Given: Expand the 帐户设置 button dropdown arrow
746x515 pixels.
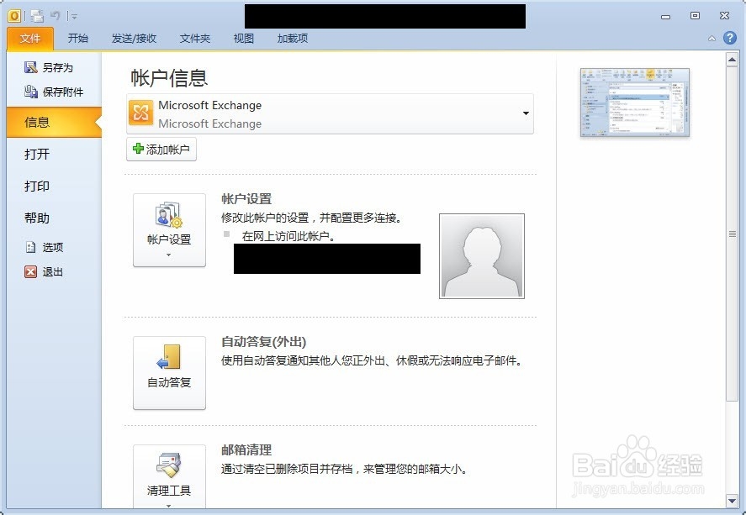Looking at the screenshot, I should tap(168, 255).
